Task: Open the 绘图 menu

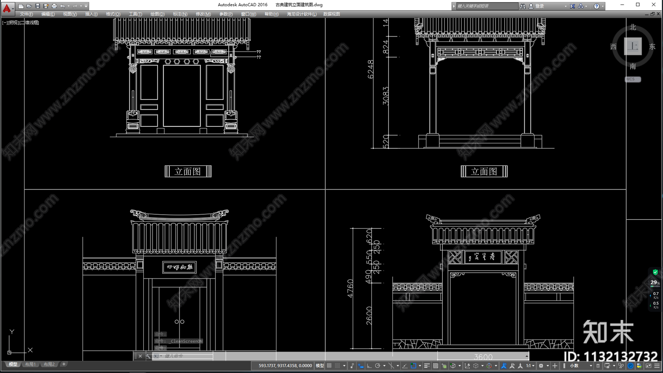Action: (157, 14)
